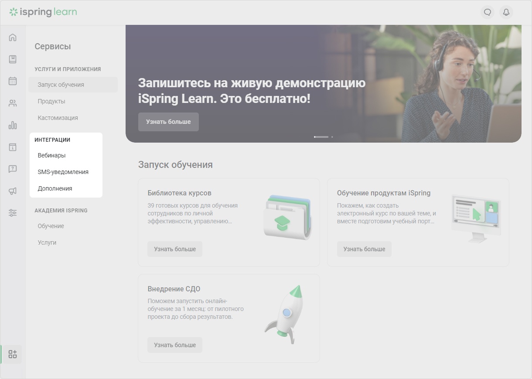The image size is (532, 379).
Task: Click Узнать больше on the banner
Action: tap(168, 122)
